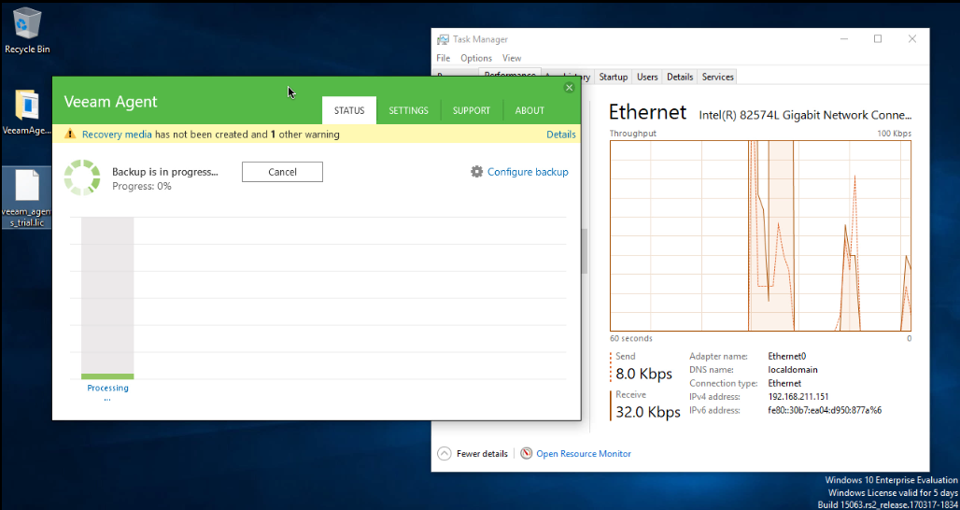
Task: Click the Processing label under the bar
Action: pos(107,388)
